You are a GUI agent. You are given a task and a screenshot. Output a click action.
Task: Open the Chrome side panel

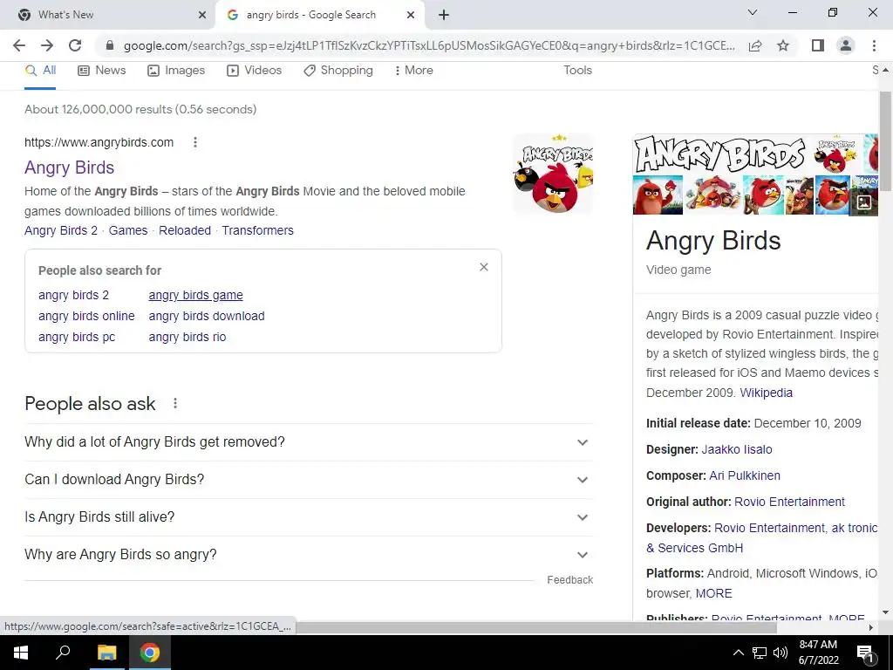tap(818, 45)
